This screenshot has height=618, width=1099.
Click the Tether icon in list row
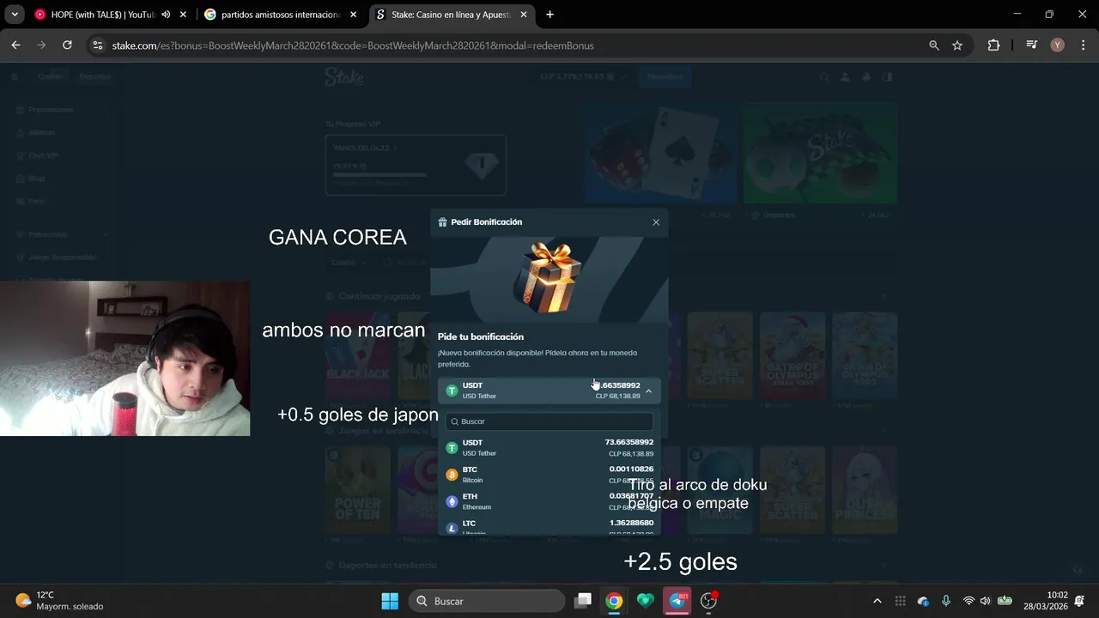tap(452, 448)
